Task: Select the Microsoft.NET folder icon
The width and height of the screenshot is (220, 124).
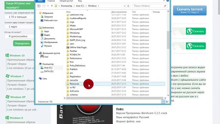Action: [68, 29]
